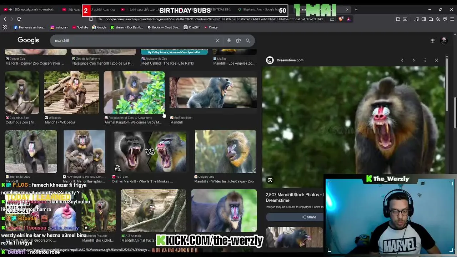Open the Google bookmark
Screen dimensions: 457x257
tap(99, 27)
